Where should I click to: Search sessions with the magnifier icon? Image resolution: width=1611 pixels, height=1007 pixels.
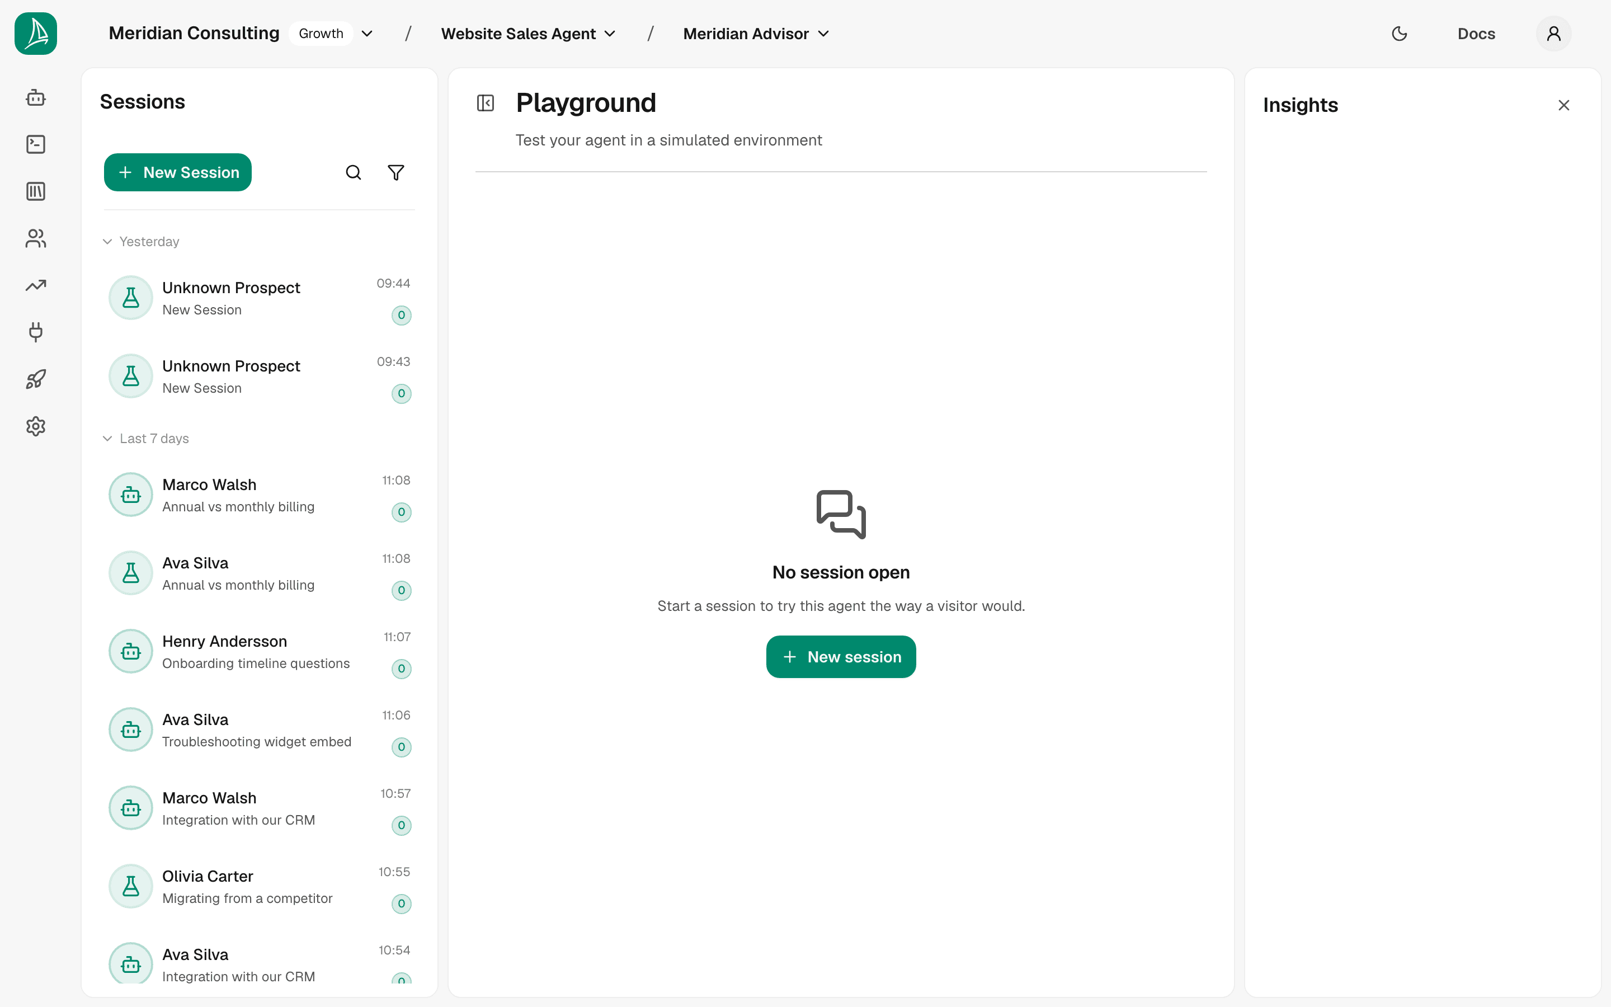[354, 172]
